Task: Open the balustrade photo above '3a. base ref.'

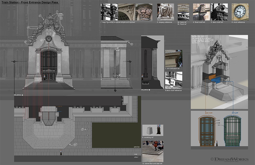Action: tap(183, 12)
